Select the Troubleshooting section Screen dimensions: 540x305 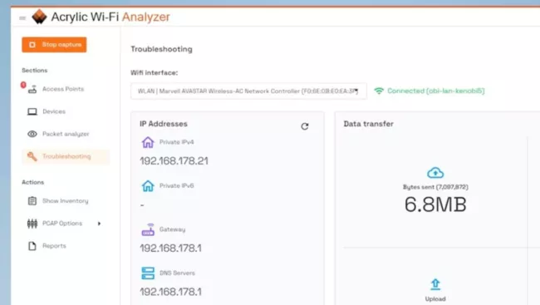click(66, 156)
